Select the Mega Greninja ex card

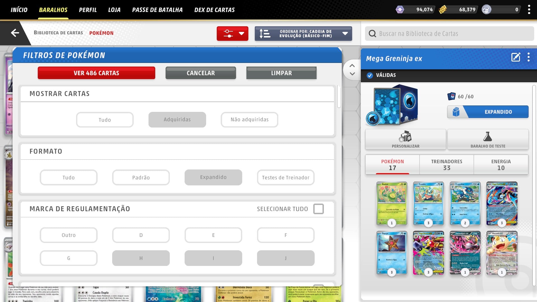(502, 203)
